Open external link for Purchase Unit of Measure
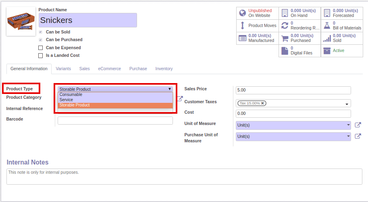This screenshot has height=202, width=368. [358, 136]
